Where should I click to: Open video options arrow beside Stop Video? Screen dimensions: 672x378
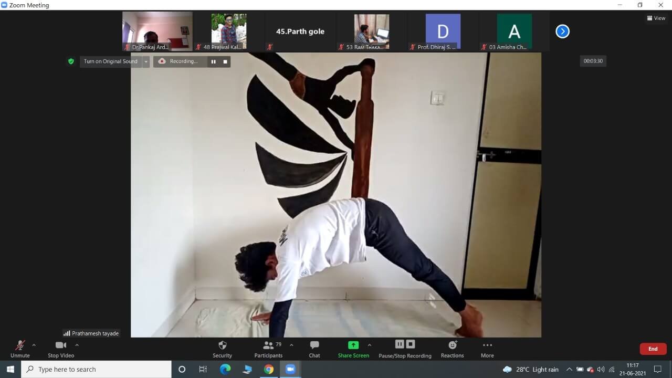(x=77, y=345)
